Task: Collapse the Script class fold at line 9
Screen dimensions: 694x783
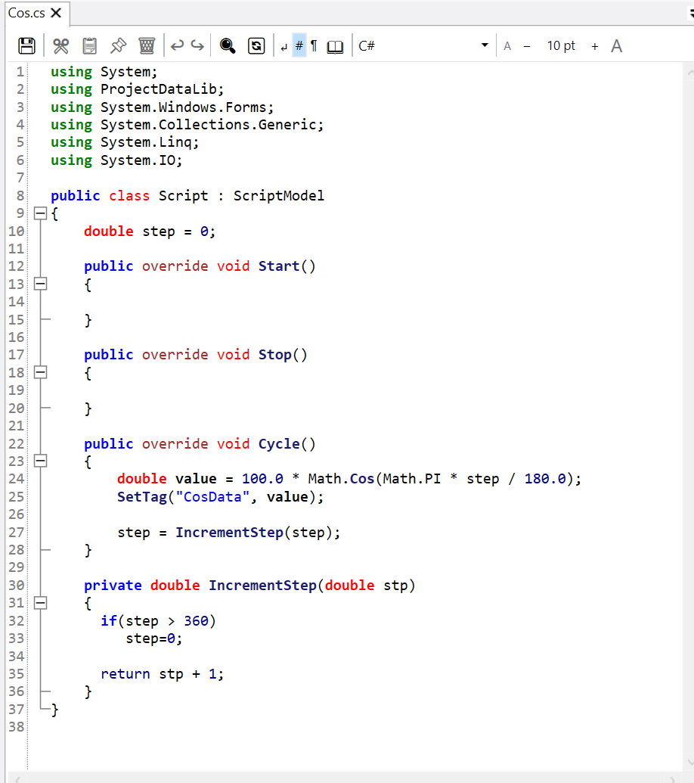Action: (x=40, y=214)
